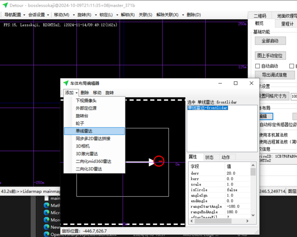Open the 里程计 tab
The image size is (297, 237).
click(287, 24)
